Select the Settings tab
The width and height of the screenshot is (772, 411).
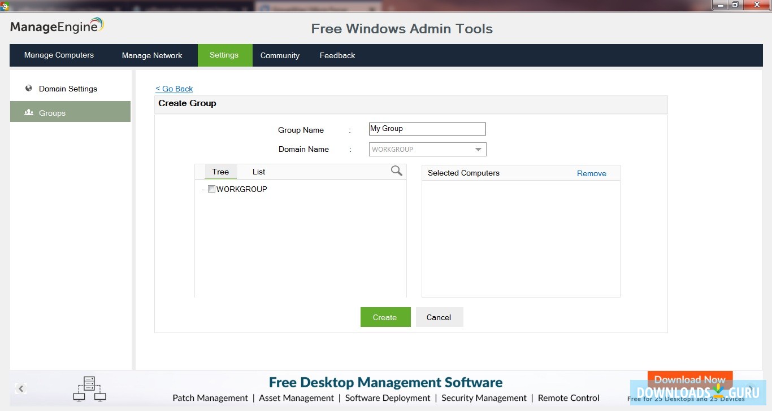[224, 55]
